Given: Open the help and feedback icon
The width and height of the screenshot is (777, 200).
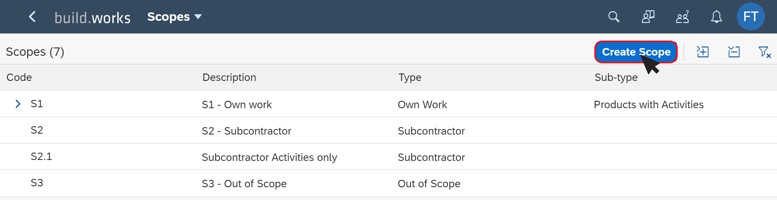Looking at the screenshot, I should coord(648,17).
